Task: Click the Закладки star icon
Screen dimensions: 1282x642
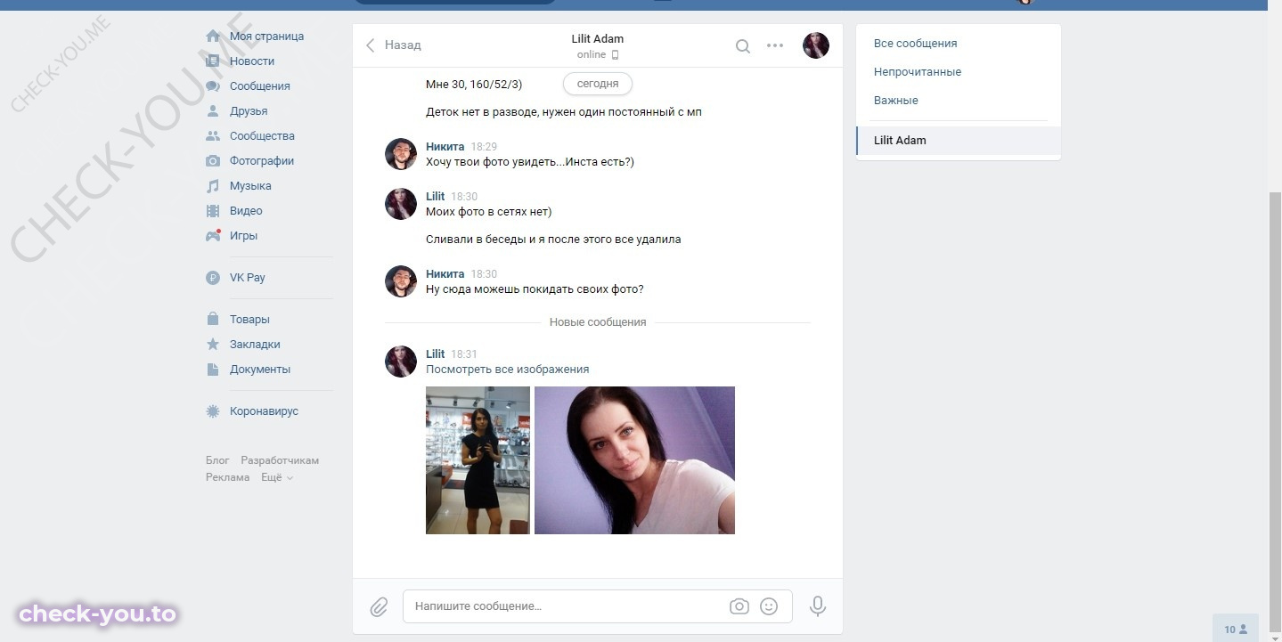Action: click(213, 344)
